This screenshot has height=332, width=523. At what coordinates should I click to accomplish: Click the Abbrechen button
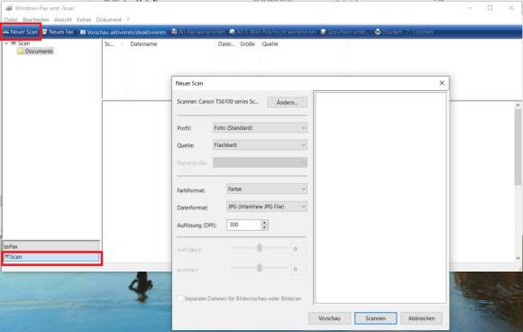422,318
